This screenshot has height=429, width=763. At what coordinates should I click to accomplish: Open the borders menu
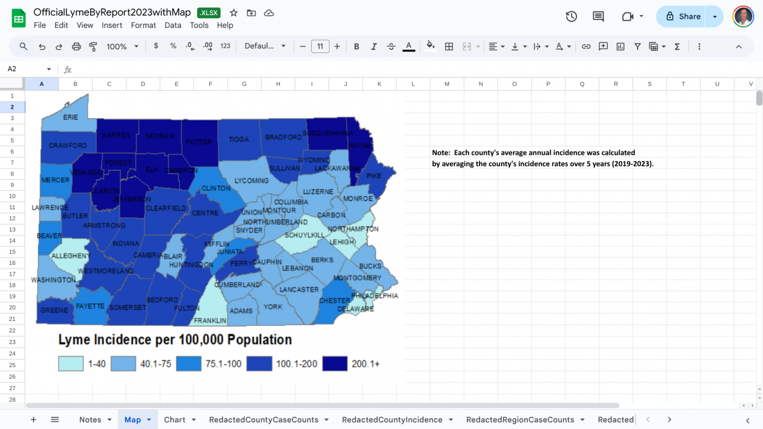point(449,46)
